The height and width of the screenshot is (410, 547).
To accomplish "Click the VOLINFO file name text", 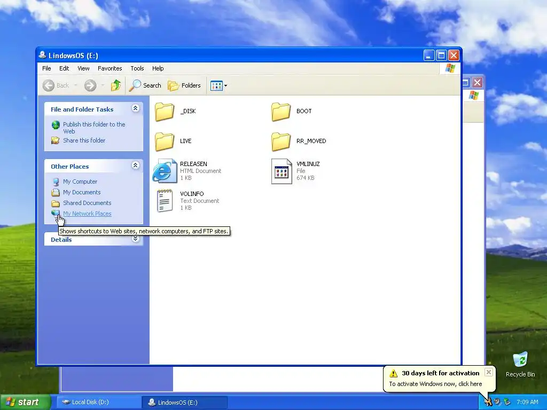I will [x=192, y=194].
